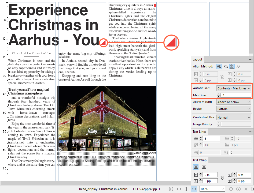Viewport: 254px width, 193px height.
Task: Click the fit height vertical arrows icon
Action: click(x=186, y=189)
